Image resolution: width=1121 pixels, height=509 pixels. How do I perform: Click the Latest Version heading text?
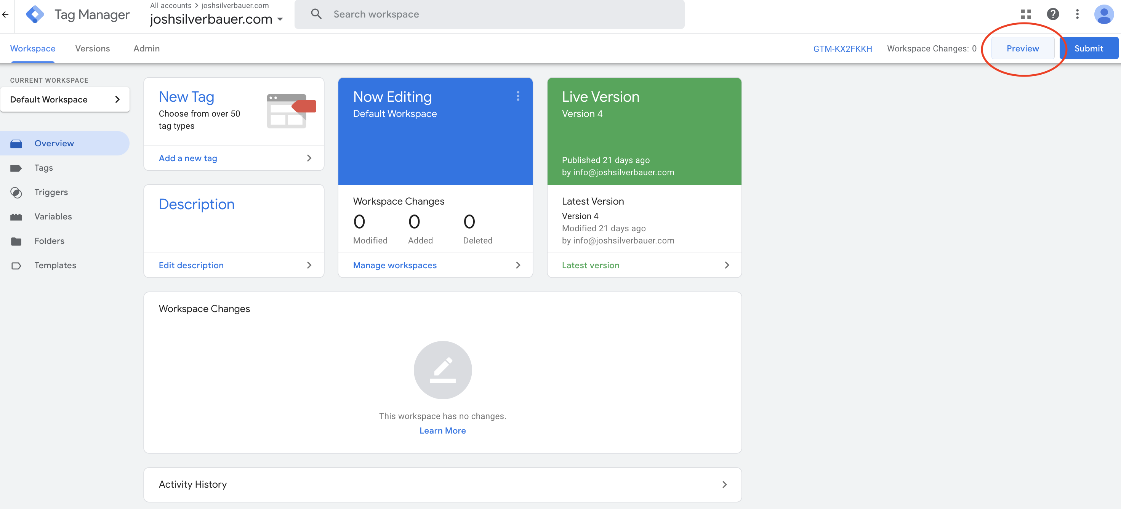click(x=593, y=202)
